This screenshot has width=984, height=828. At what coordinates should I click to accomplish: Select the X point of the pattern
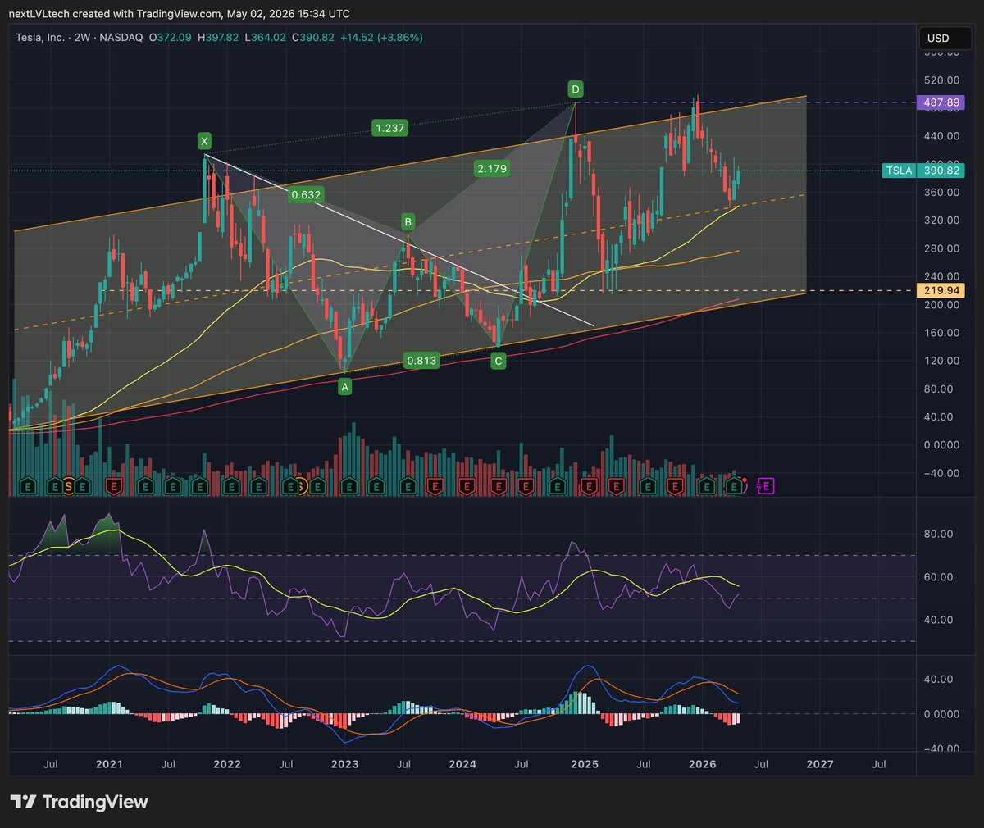(204, 141)
